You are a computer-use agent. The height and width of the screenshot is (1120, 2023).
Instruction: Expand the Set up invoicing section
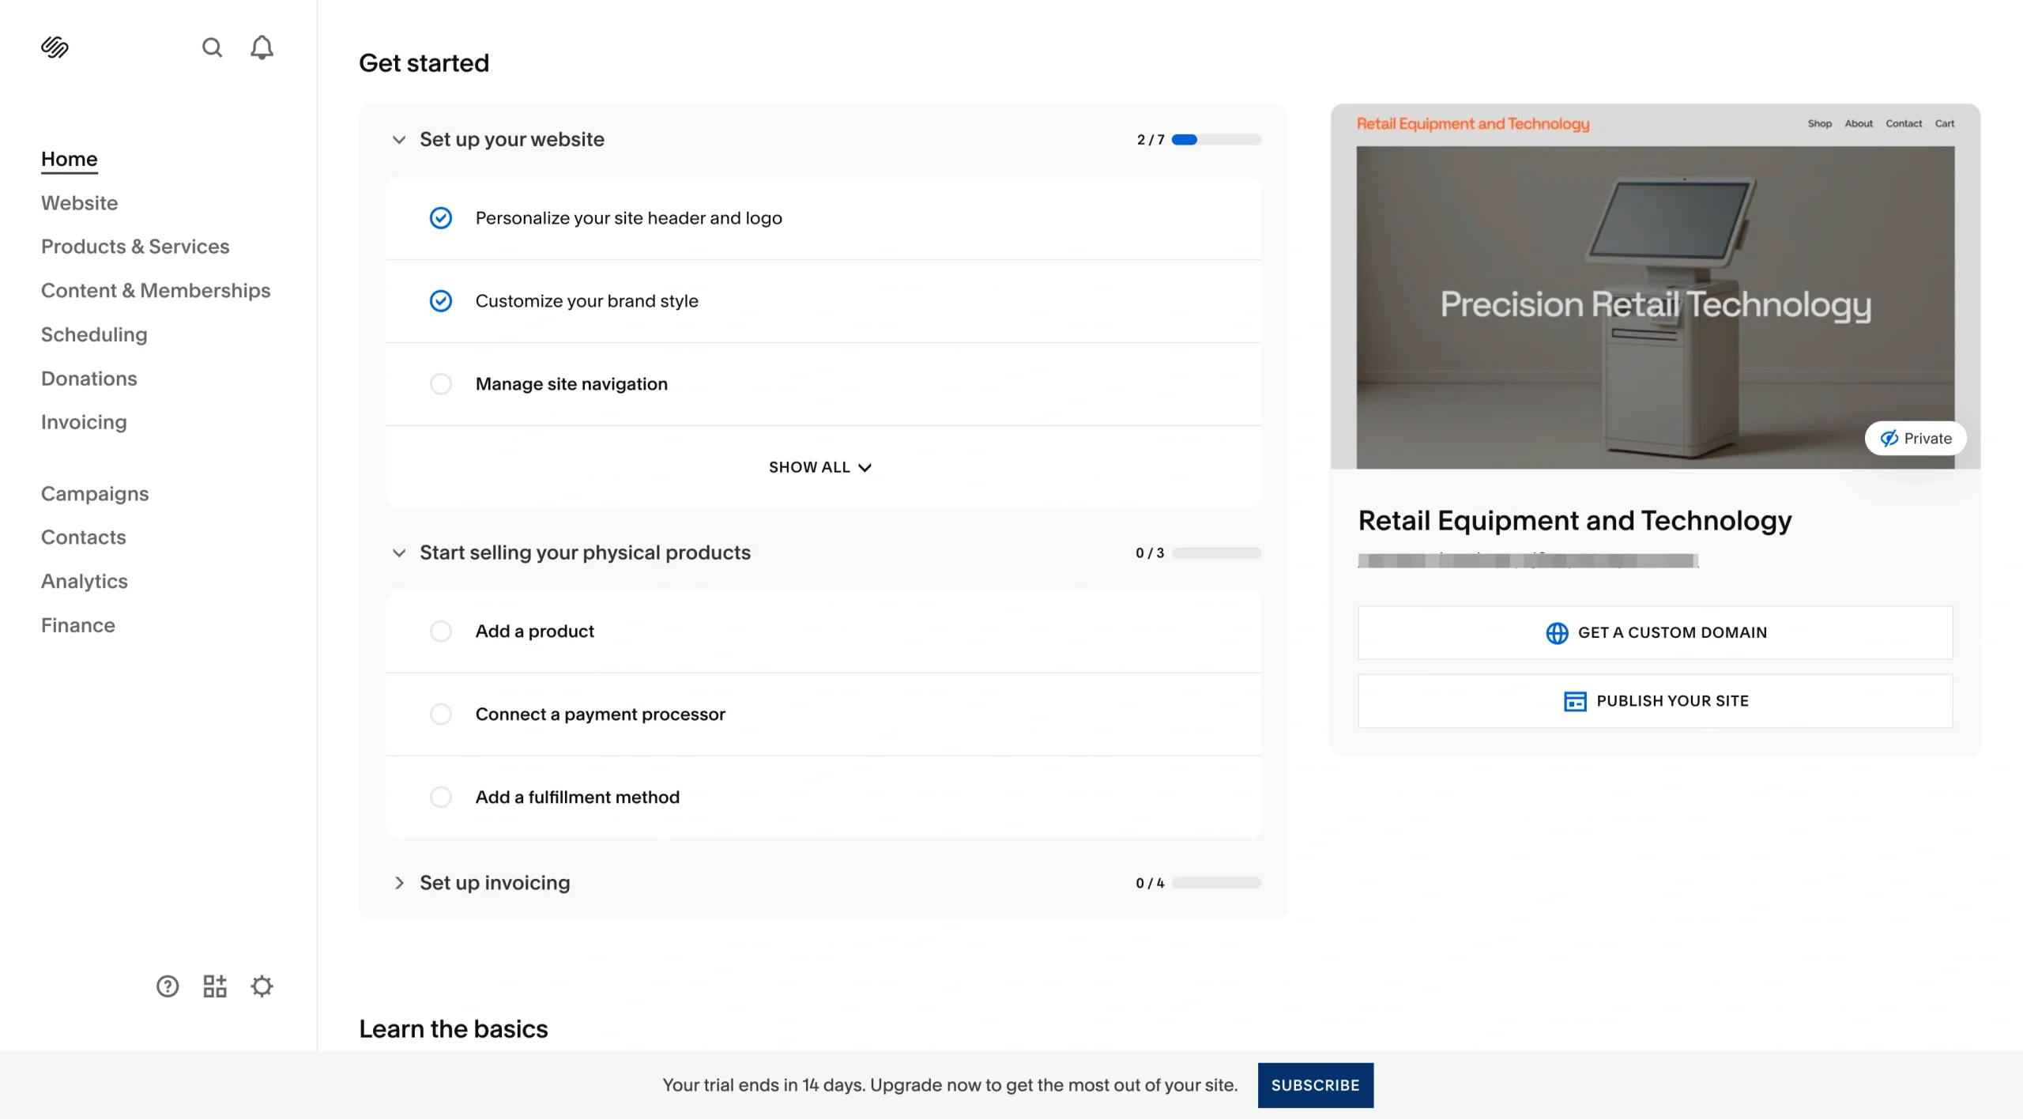pyautogui.click(x=400, y=883)
